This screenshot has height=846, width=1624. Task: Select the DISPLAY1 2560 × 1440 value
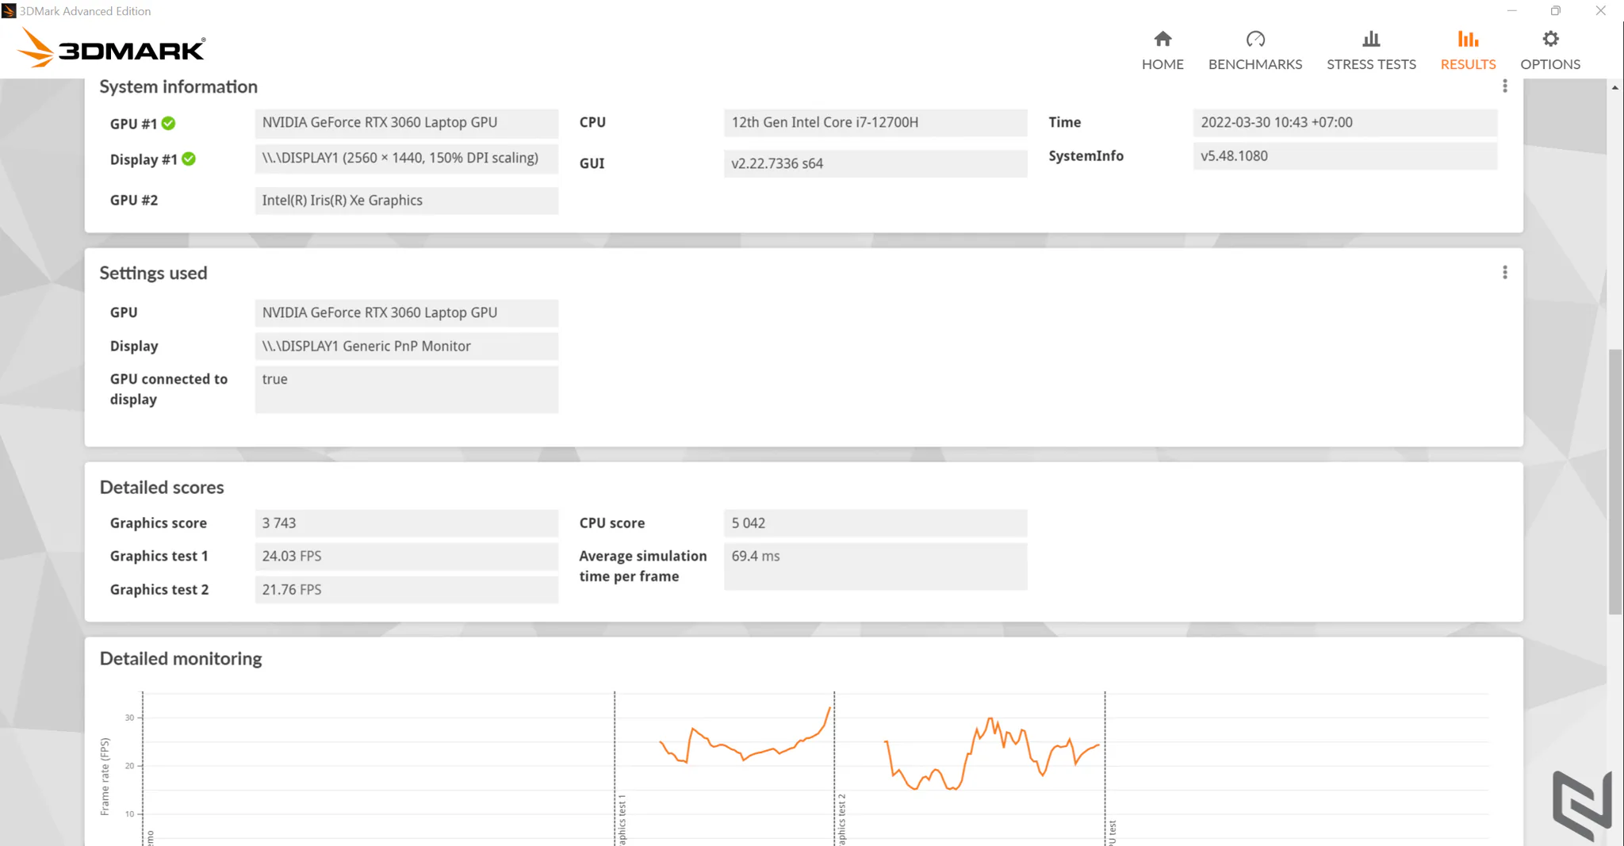pos(406,158)
